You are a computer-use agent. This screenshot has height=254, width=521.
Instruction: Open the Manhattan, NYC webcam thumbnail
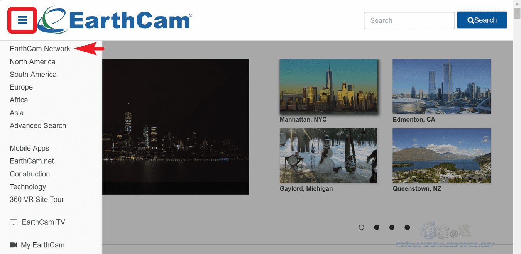point(328,86)
